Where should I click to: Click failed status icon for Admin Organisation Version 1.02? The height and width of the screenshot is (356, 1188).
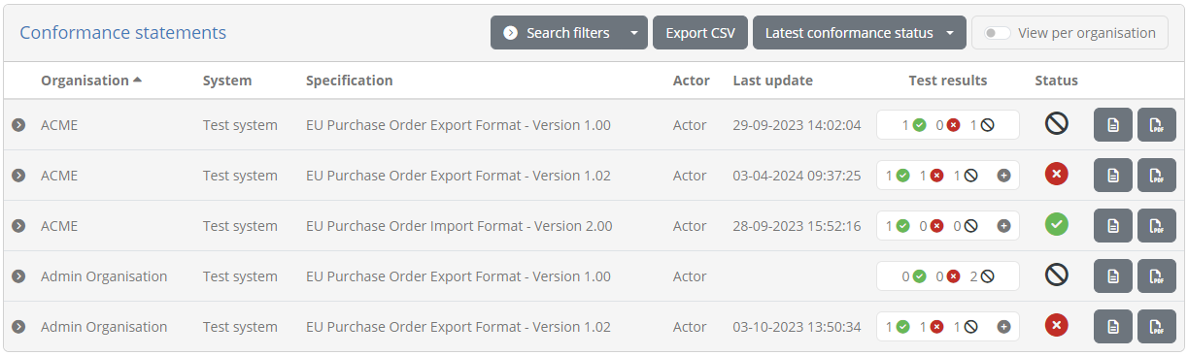click(1057, 326)
